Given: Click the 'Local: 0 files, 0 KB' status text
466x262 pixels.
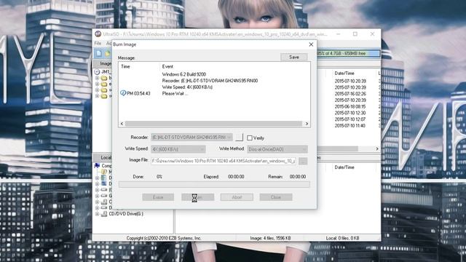Looking at the screenshot, I should (x=342, y=238).
